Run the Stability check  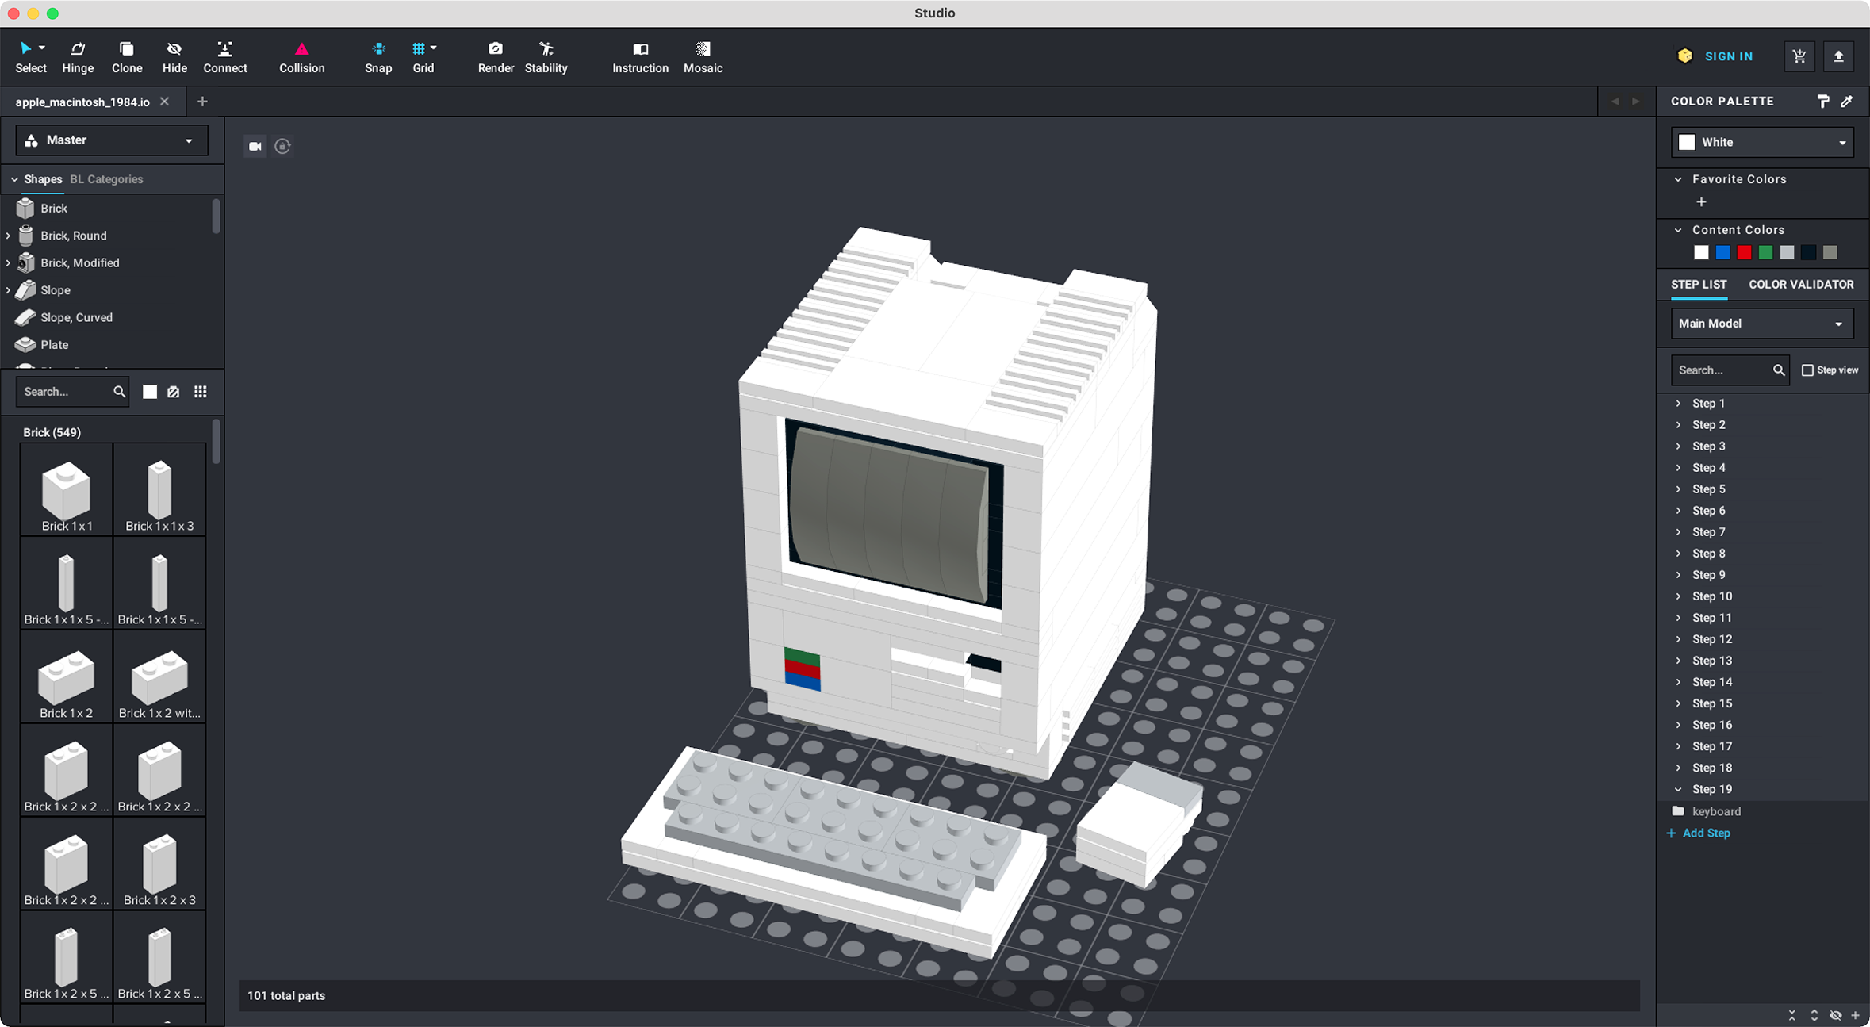click(x=546, y=57)
